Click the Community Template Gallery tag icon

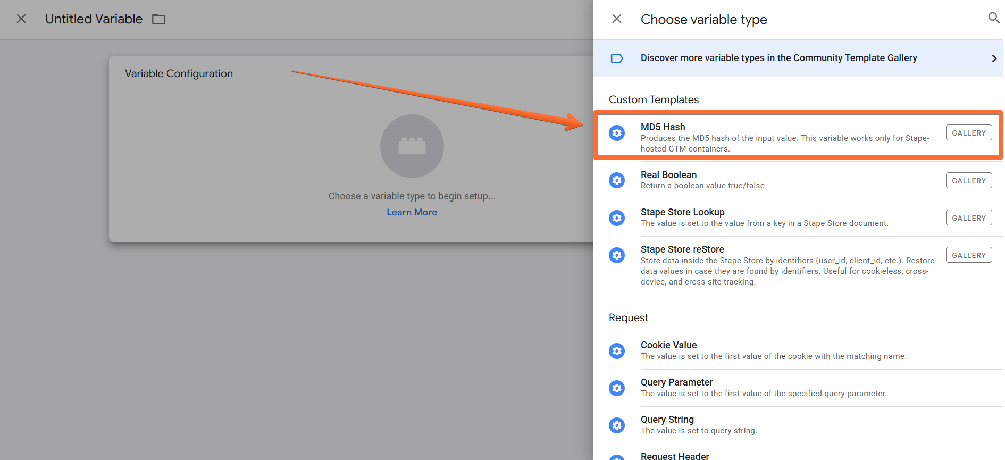[x=617, y=58]
